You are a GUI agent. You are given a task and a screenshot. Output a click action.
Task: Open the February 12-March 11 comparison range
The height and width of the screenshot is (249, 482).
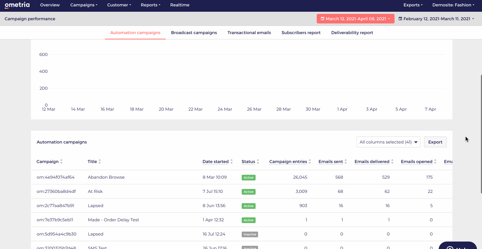tap(436, 19)
